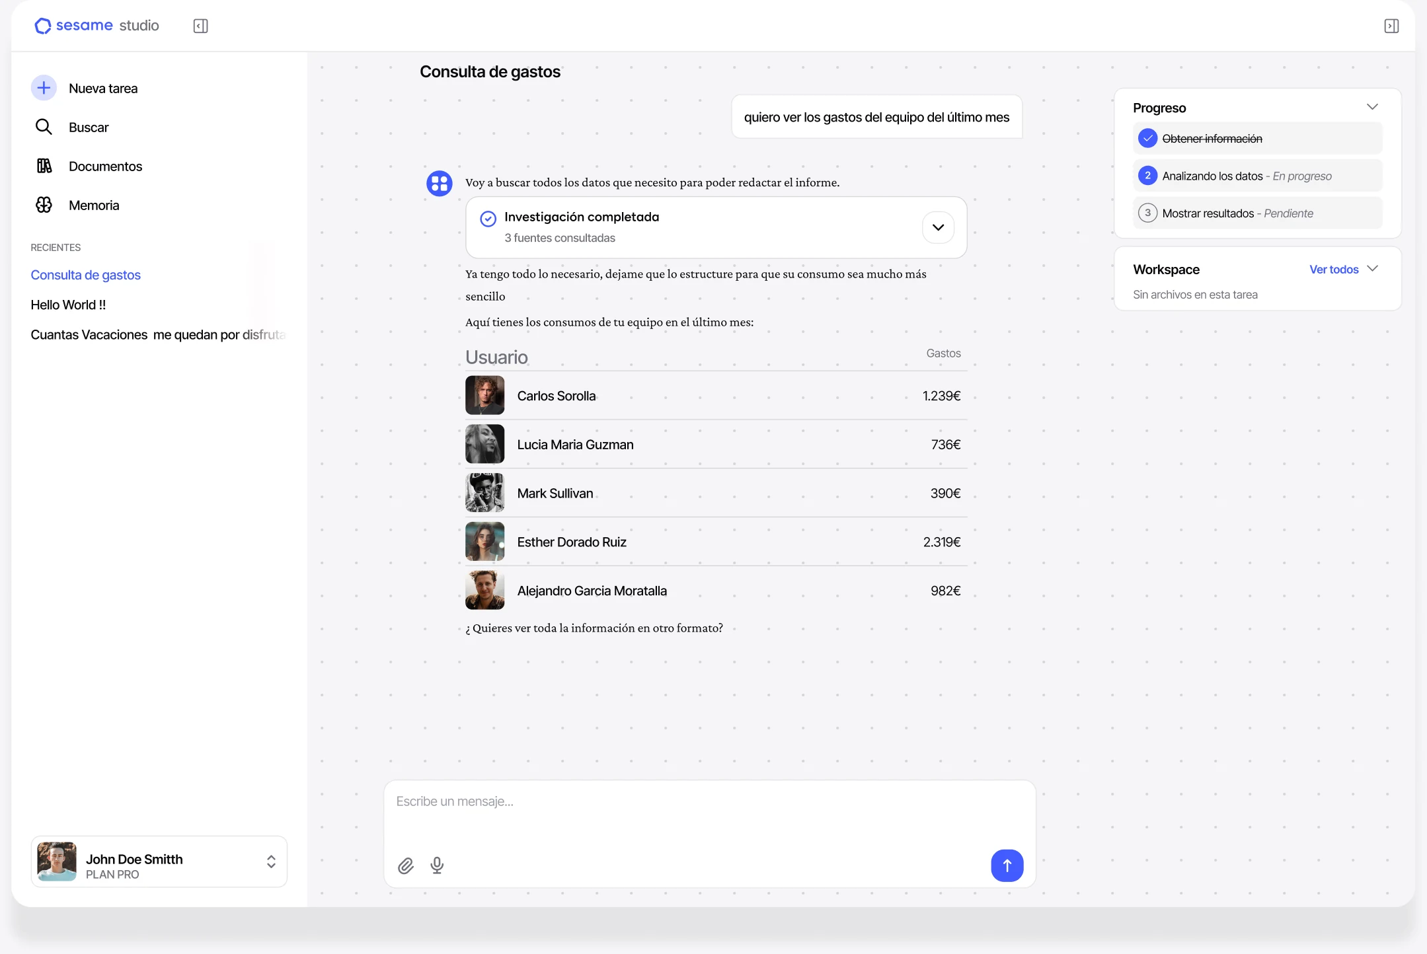1427x954 pixels.
Task: Open Buscar in sidebar
Action: 89,128
